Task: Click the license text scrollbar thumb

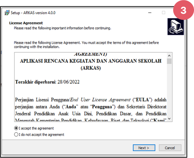Action: click(x=169, y=61)
